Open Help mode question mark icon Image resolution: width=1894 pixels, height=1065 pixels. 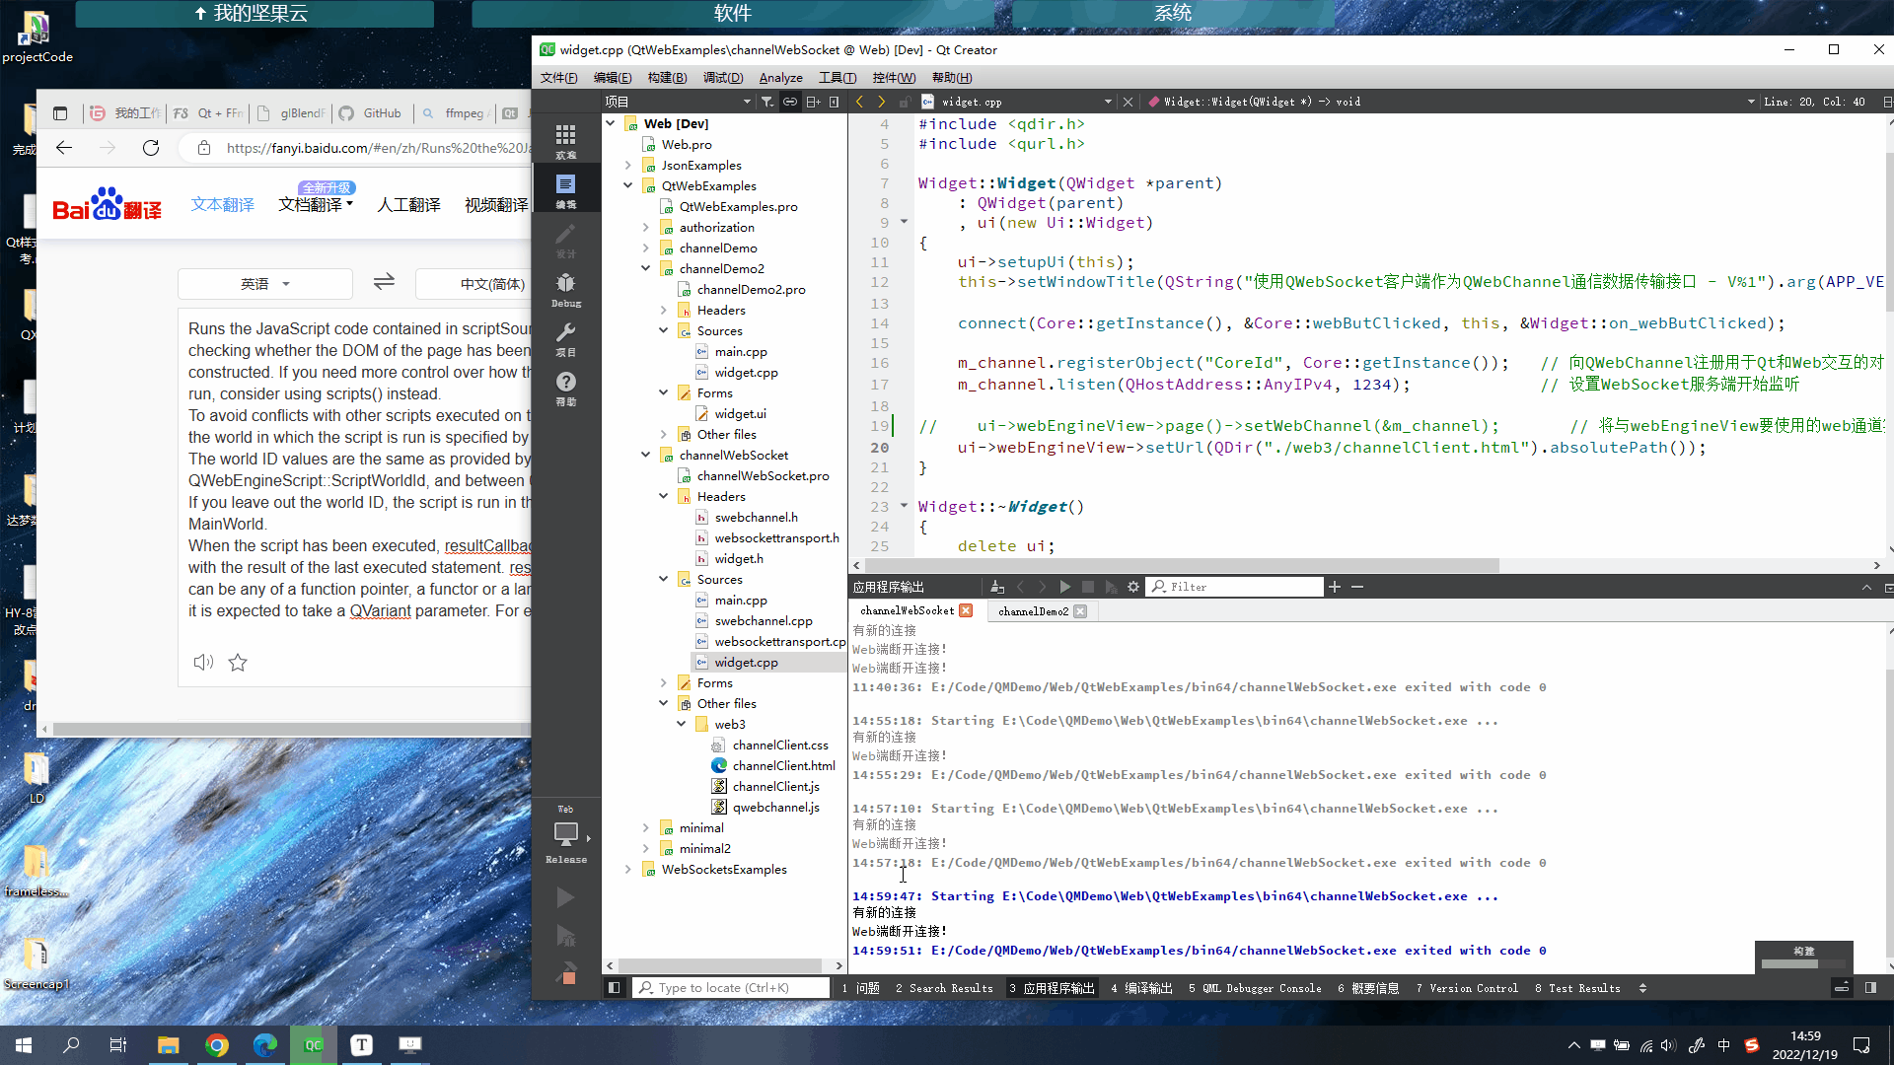[565, 388]
